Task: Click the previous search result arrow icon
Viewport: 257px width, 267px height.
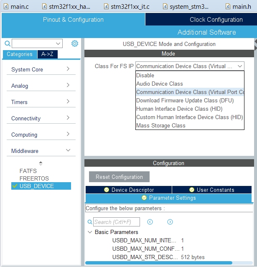Action: [x=150, y=222]
